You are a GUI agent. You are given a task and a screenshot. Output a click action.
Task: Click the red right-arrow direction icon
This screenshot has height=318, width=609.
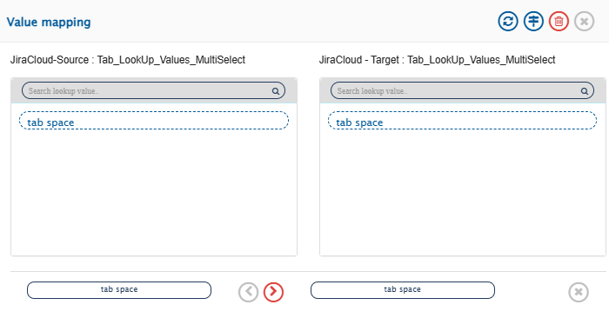[x=273, y=292]
